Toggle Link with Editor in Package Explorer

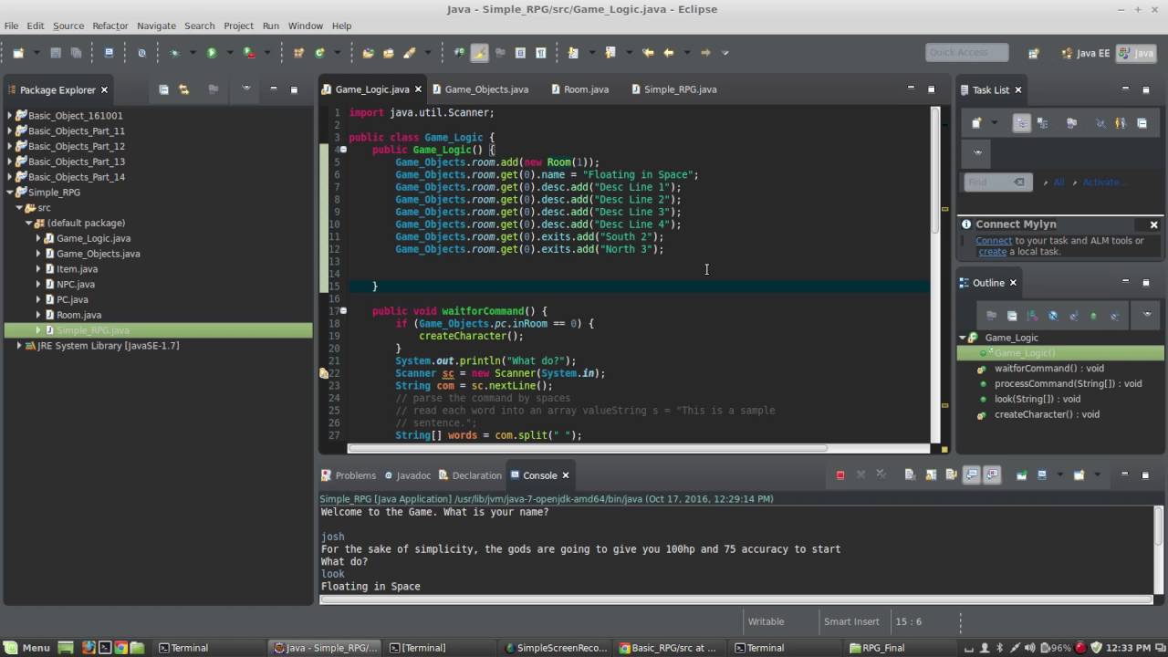coord(183,89)
